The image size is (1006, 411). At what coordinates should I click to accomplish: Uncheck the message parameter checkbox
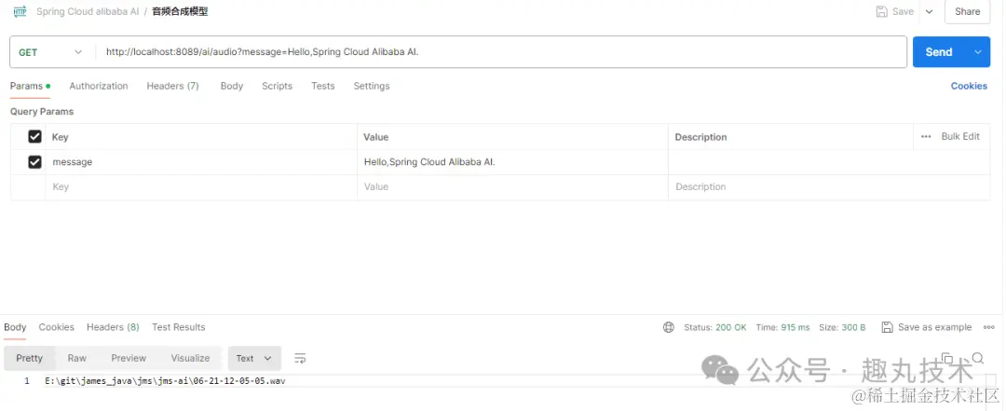coord(34,162)
